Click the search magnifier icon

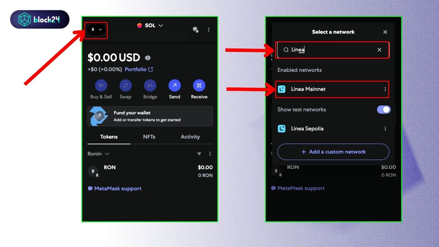coord(286,50)
